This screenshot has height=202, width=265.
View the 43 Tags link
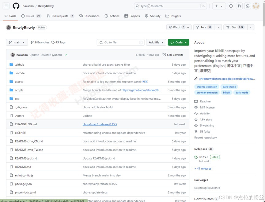coord(59,42)
